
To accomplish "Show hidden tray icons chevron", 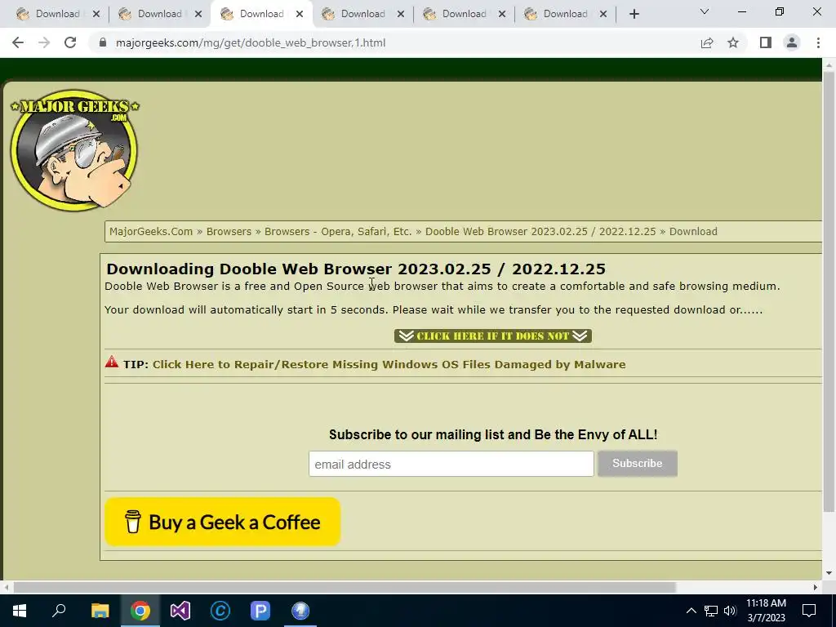I will click(691, 611).
